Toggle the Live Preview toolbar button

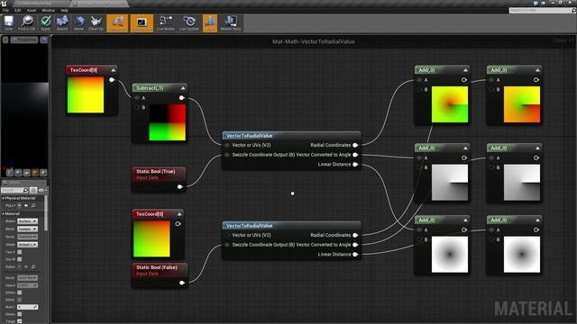(142, 23)
